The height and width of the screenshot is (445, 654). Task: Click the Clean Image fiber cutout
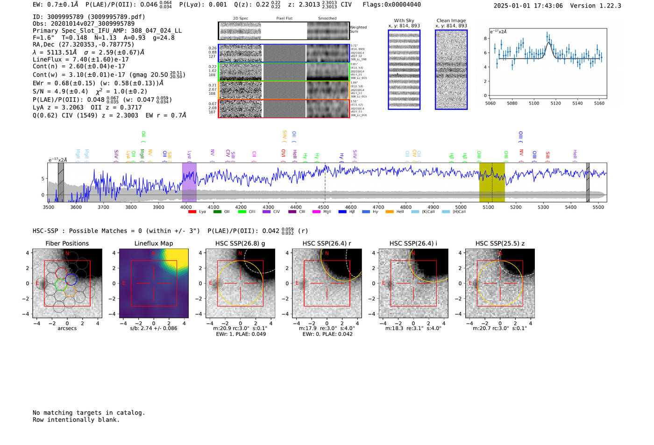(x=451, y=70)
